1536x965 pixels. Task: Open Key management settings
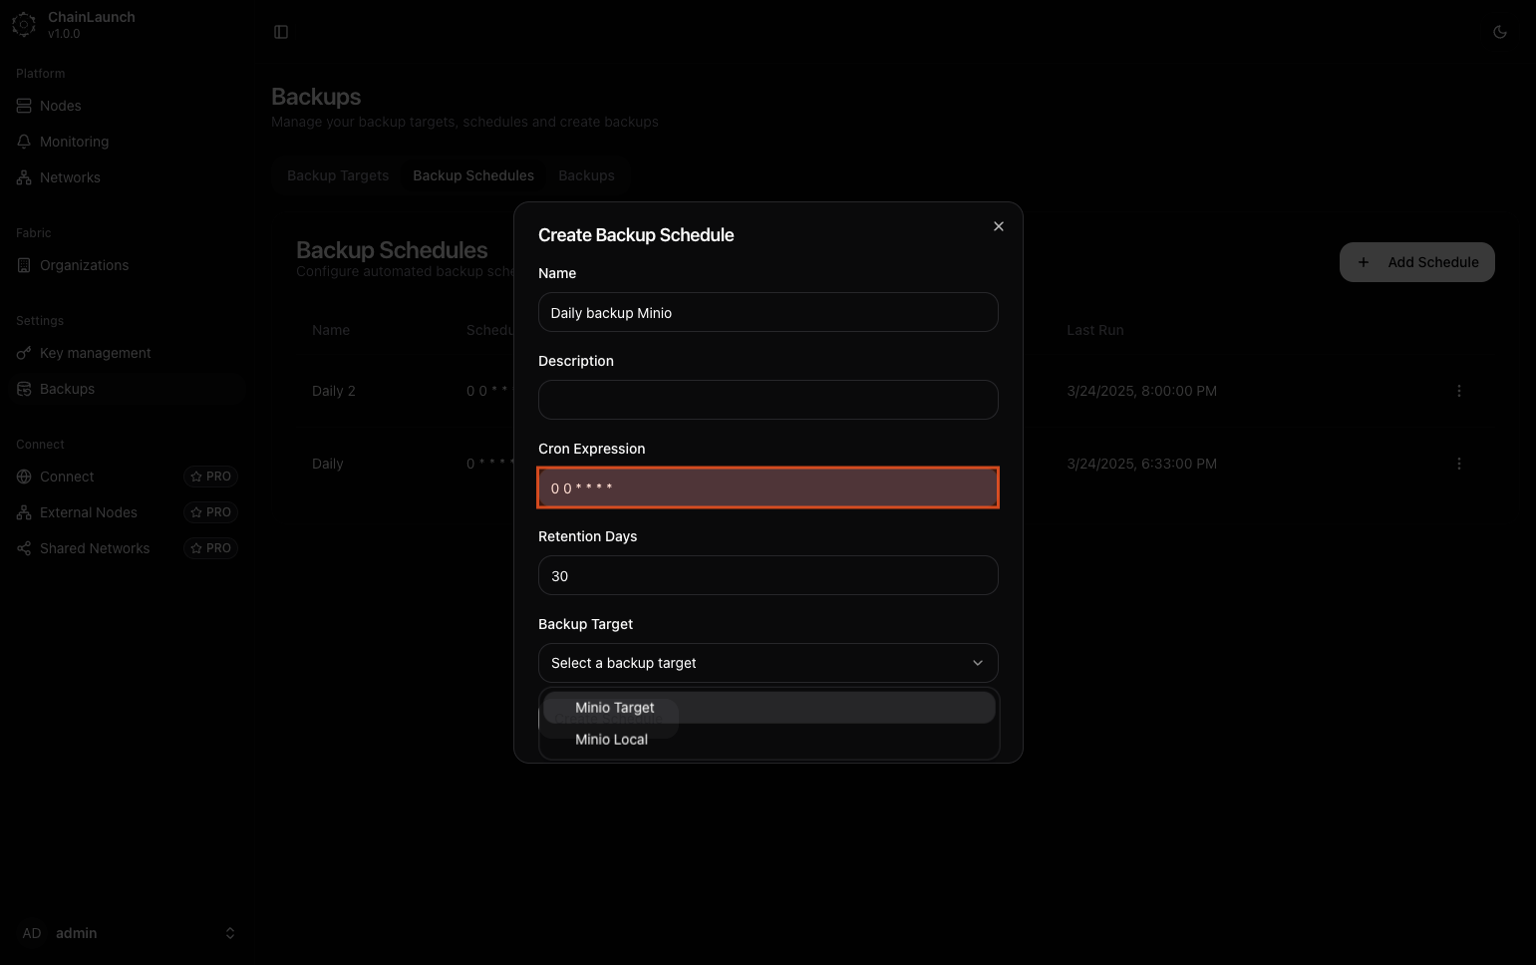coord(95,353)
